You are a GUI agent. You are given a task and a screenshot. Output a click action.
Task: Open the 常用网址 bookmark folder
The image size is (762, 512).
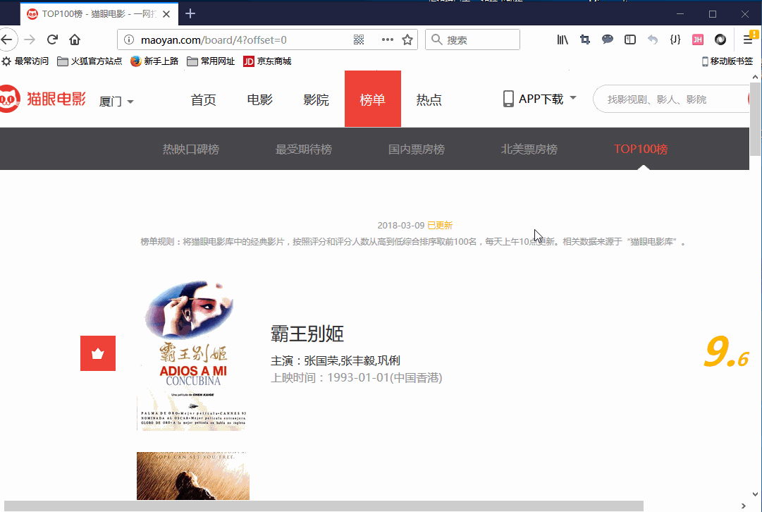(x=211, y=61)
